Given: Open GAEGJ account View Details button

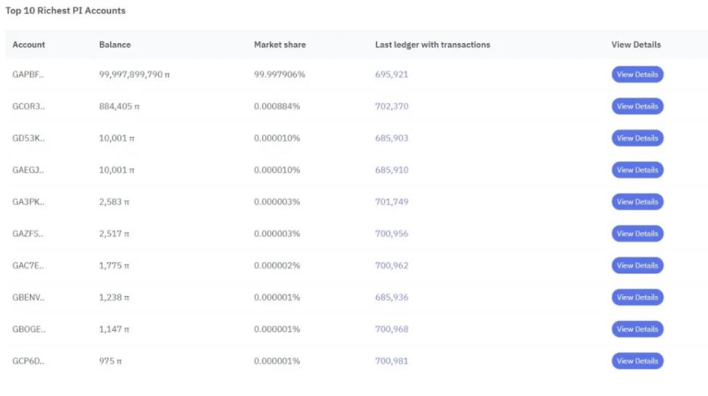Looking at the screenshot, I should point(637,170).
